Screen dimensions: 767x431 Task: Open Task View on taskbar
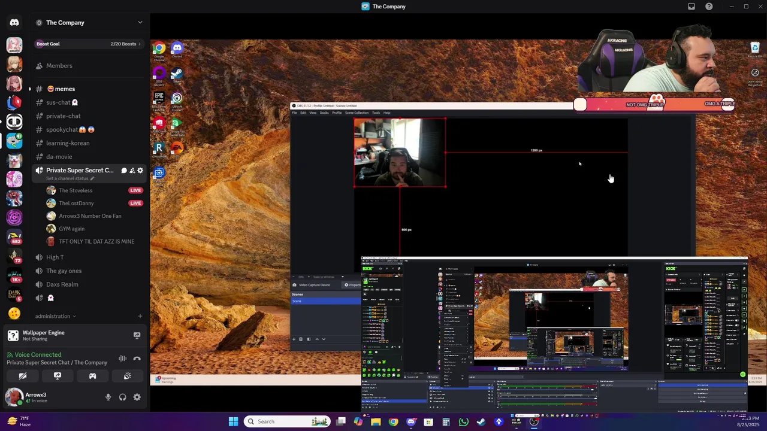(x=341, y=421)
